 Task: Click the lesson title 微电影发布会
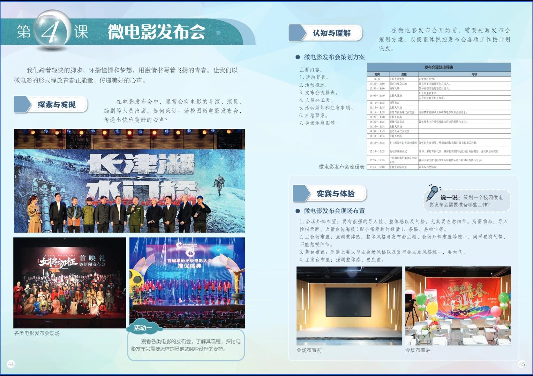[156, 32]
